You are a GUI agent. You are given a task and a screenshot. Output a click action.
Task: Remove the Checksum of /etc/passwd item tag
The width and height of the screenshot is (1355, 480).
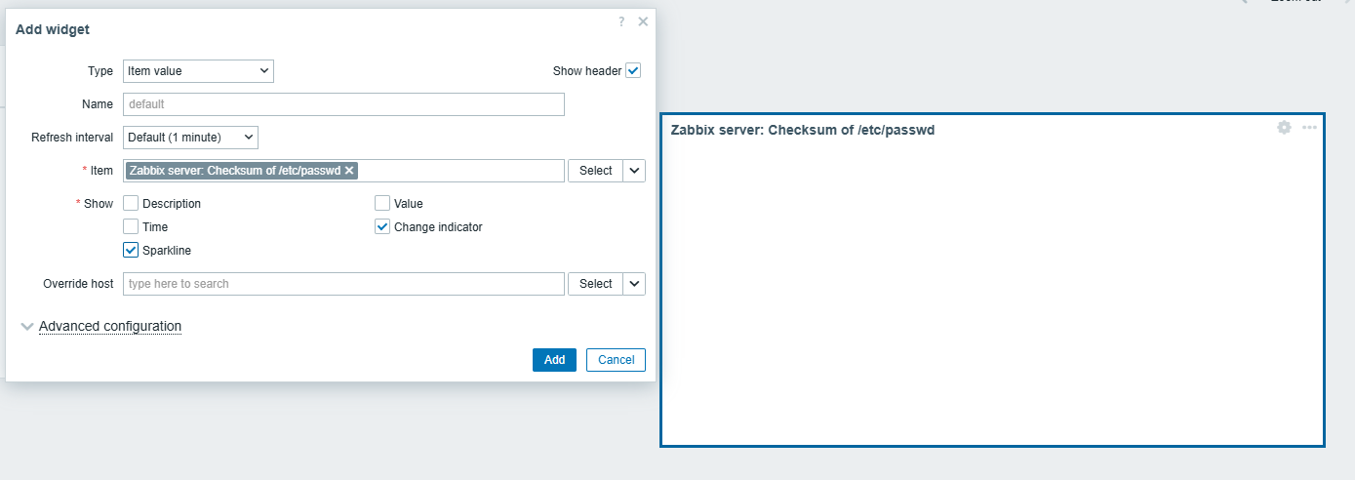tap(349, 171)
